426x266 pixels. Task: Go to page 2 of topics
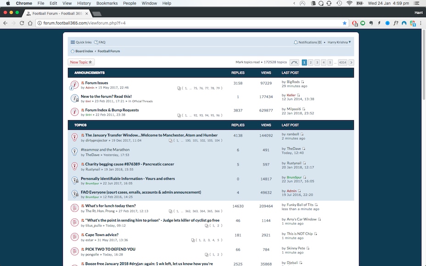311,62
